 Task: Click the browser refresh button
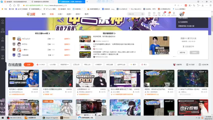(10, 5)
